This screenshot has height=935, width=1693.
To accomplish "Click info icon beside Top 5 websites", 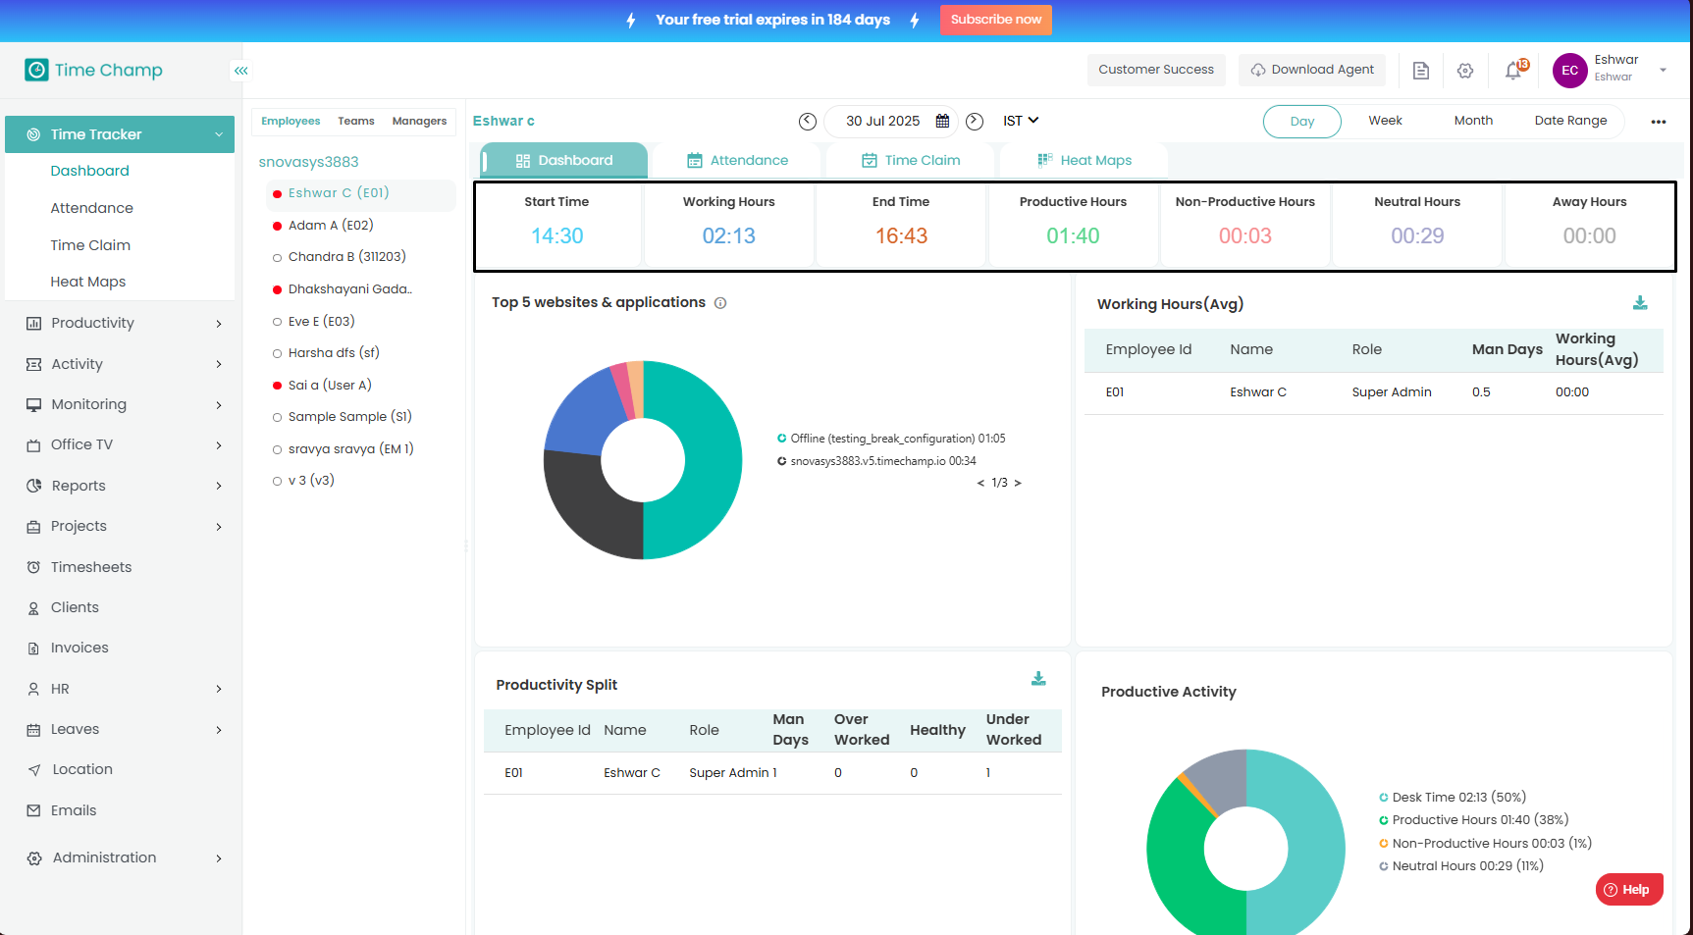I will tap(720, 303).
